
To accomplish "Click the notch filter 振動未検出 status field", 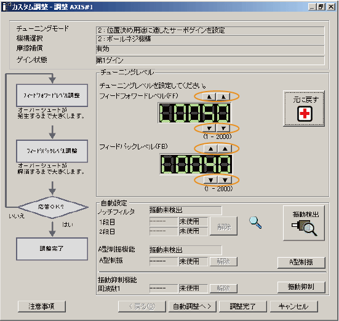I will pyautogui.click(x=185, y=210).
